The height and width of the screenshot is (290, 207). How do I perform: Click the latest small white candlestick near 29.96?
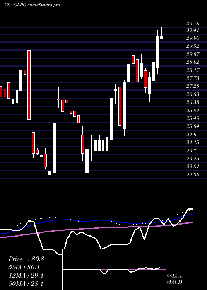click(x=161, y=38)
